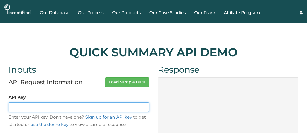Image resolution: width=307 pixels, height=133 pixels.
Task: Click the use the demo key link
Action: click(x=49, y=125)
